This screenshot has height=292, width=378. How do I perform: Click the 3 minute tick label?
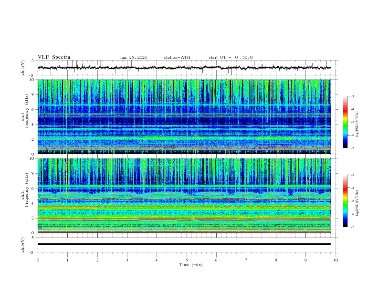127,260
